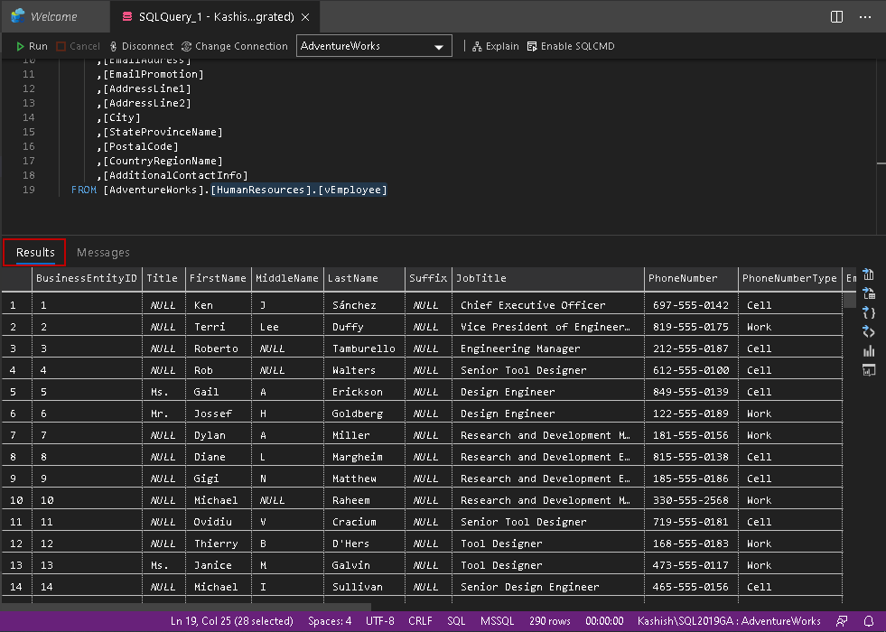Open the Chart view icon
The width and height of the screenshot is (886, 632).
tap(869, 350)
